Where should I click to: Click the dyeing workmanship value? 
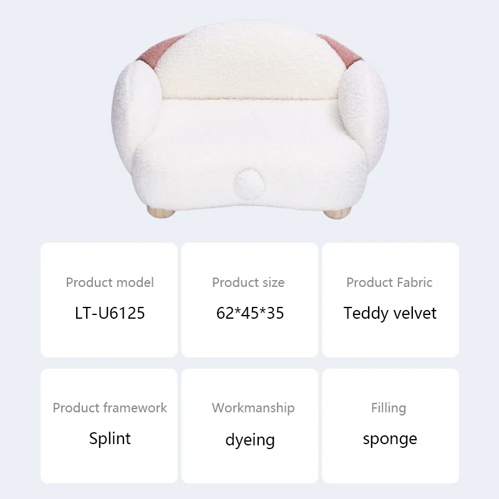pos(250,440)
